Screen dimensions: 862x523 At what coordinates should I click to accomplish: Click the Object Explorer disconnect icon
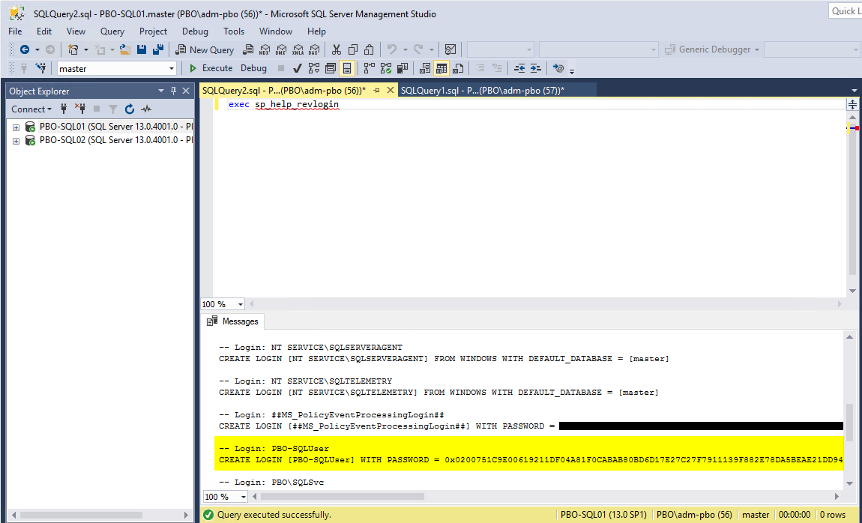pyautogui.click(x=79, y=109)
